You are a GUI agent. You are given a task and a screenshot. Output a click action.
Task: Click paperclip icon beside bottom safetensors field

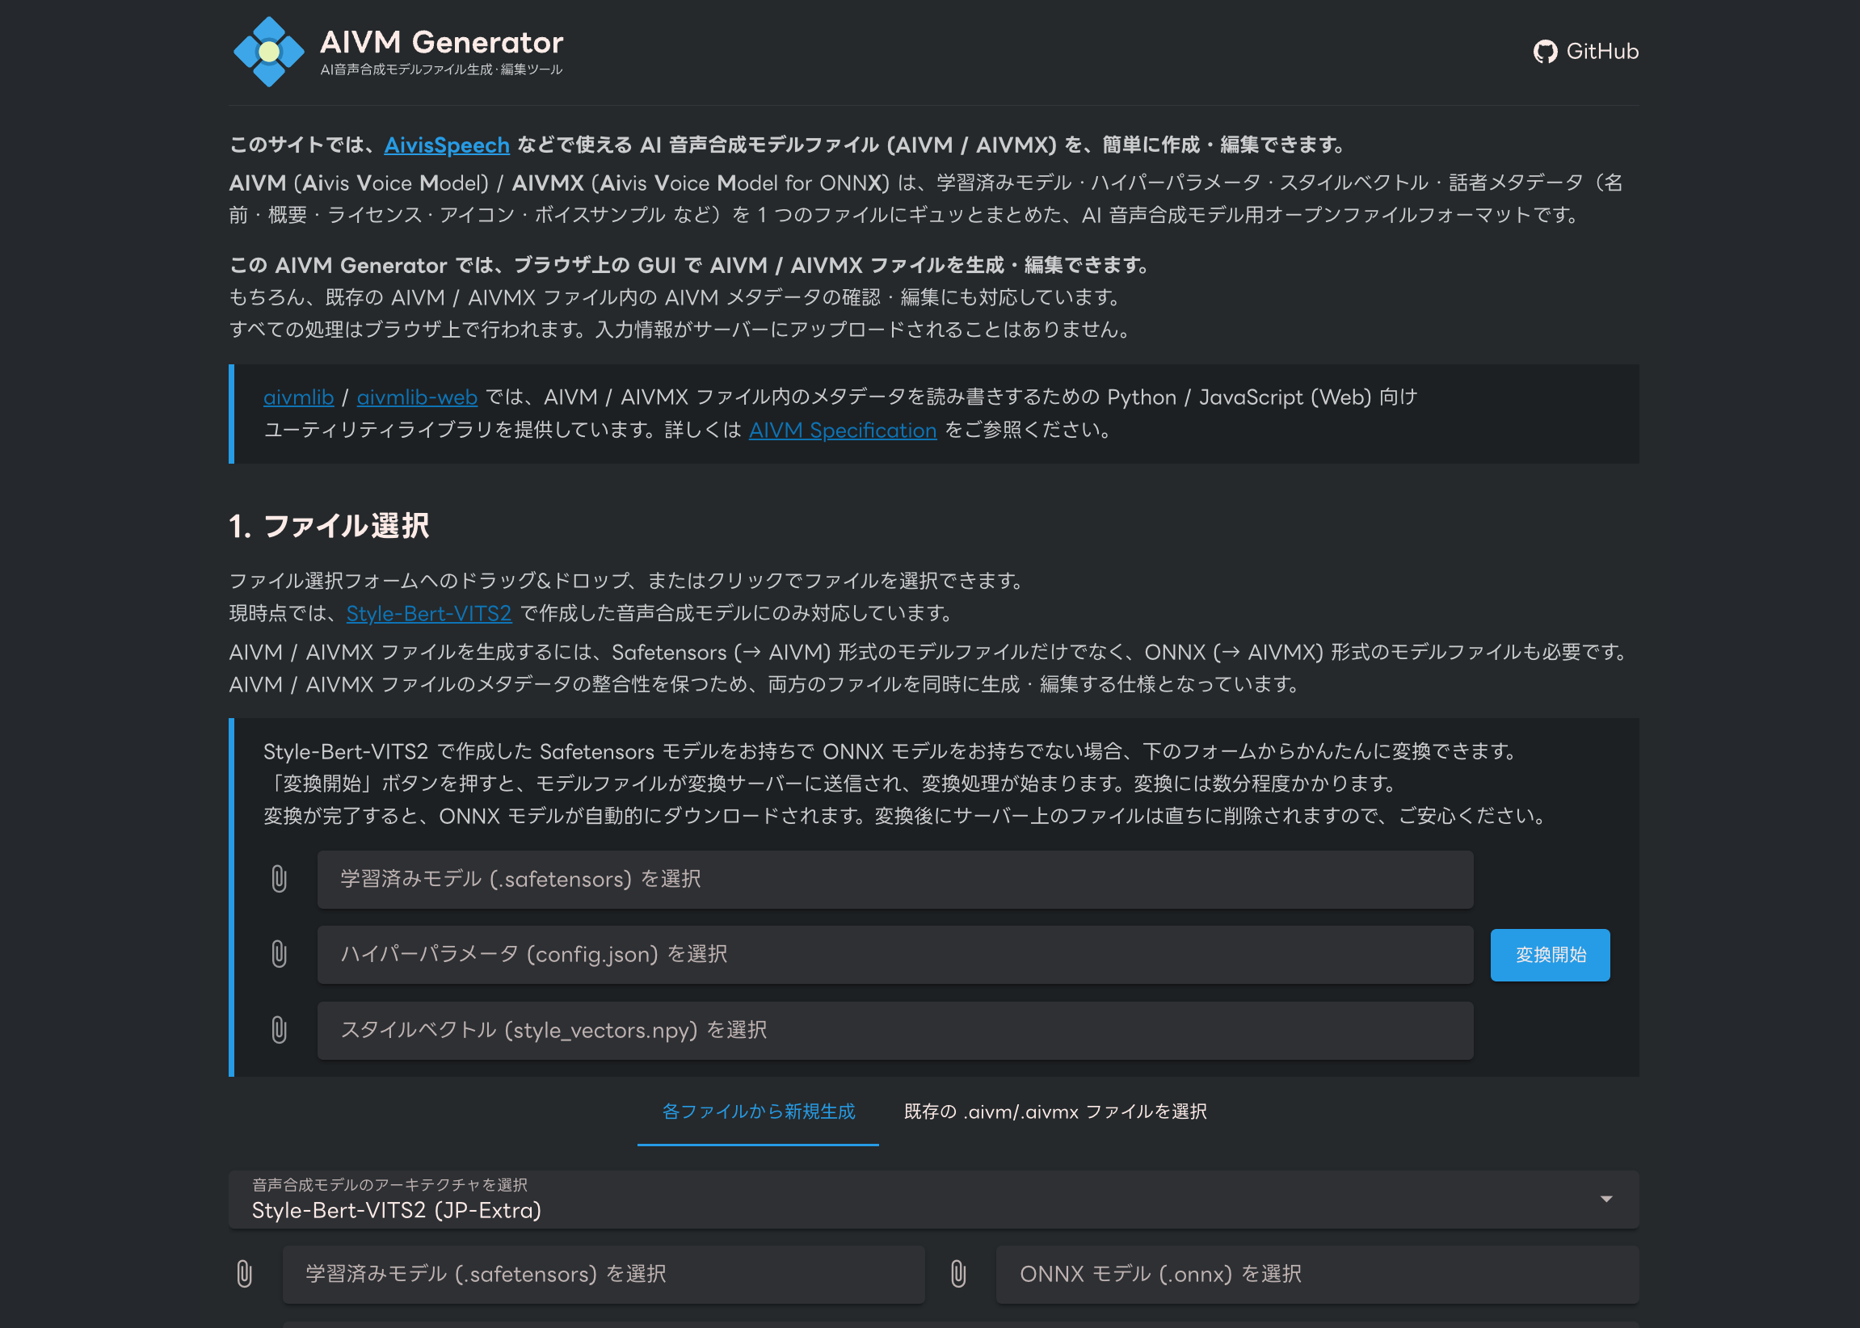pyautogui.click(x=245, y=1274)
